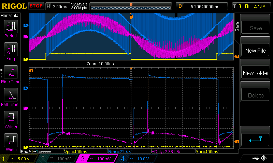The width and height of the screenshot is (273, 163).
Task: Open the Horizontal measurement menu header
Action: [x=11, y=16]
